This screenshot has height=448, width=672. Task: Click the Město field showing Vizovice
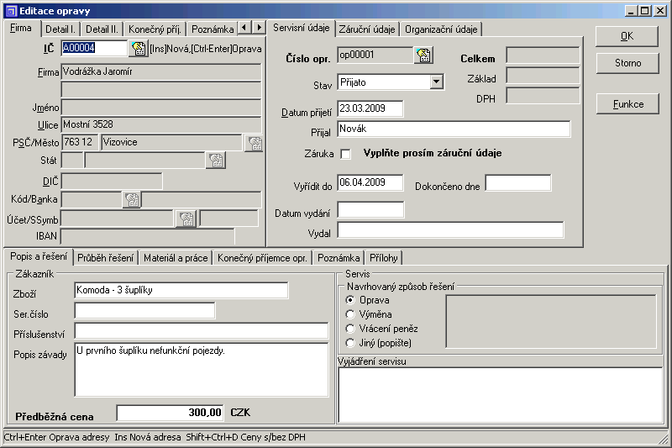[x=172, y=142]
